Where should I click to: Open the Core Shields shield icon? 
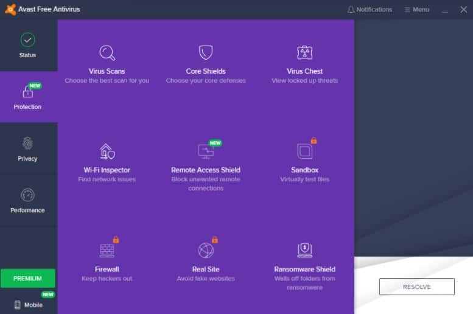[206, 52]
